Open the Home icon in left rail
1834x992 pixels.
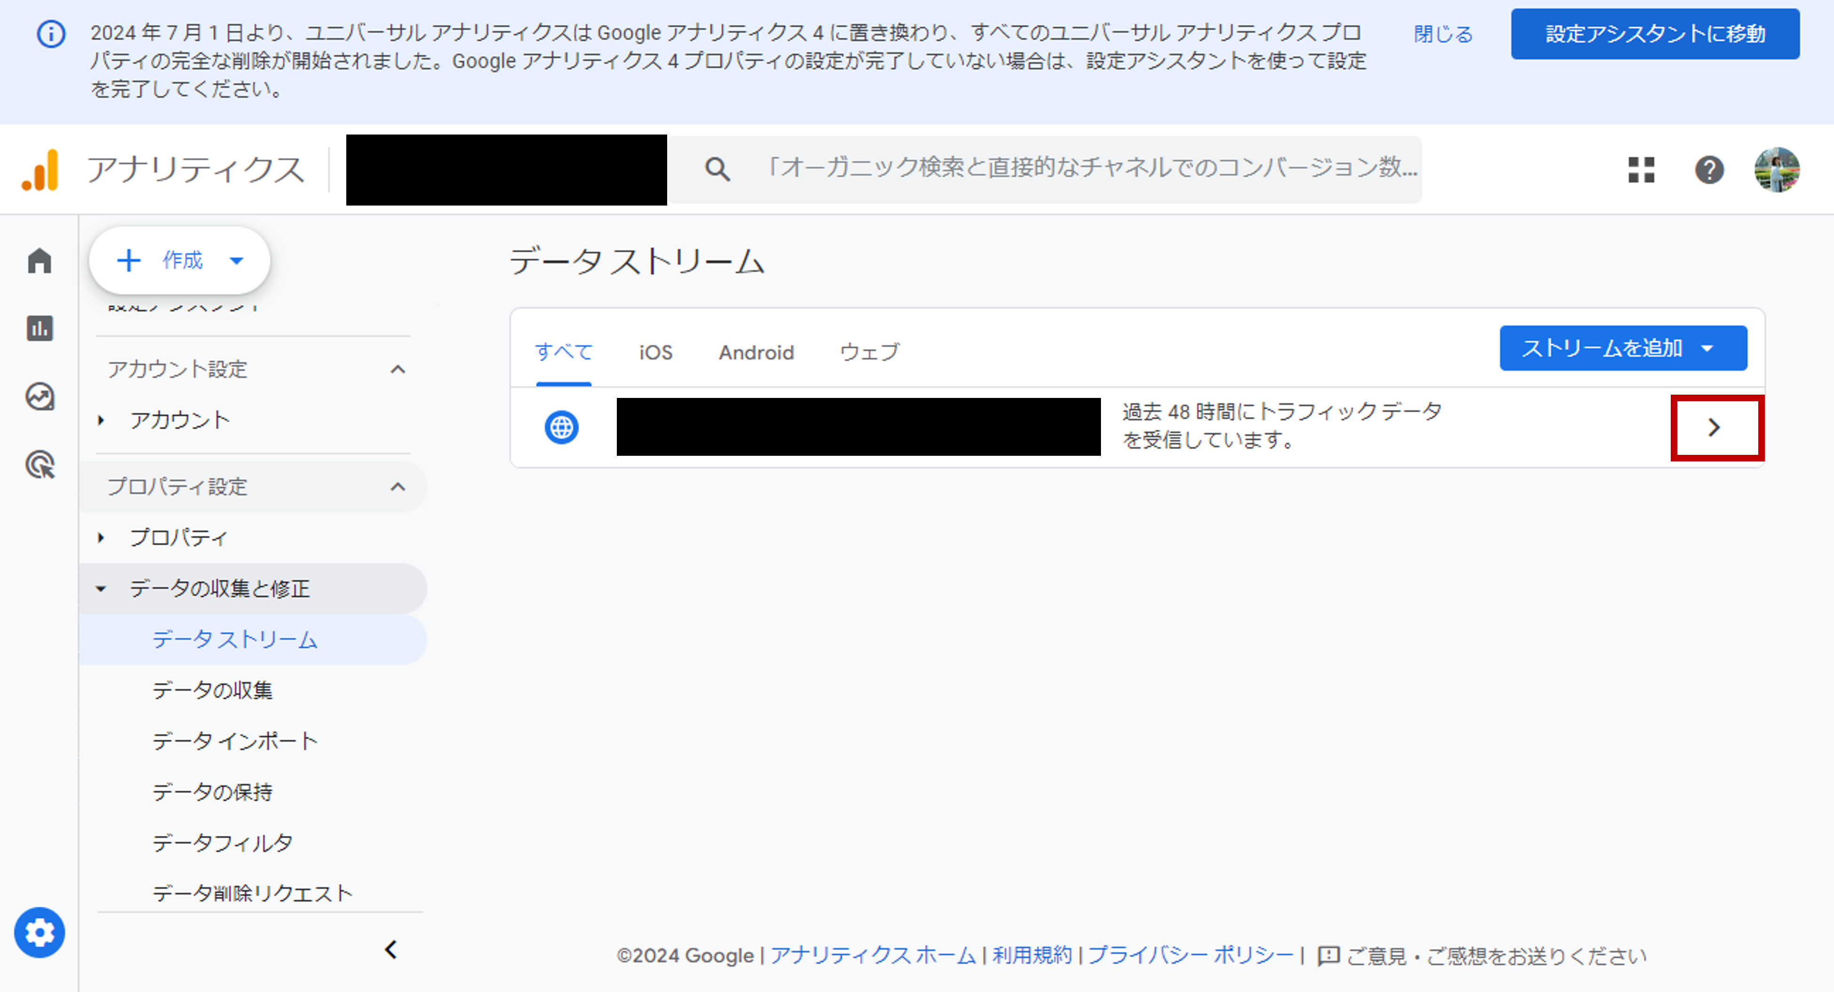pos(39,261)
